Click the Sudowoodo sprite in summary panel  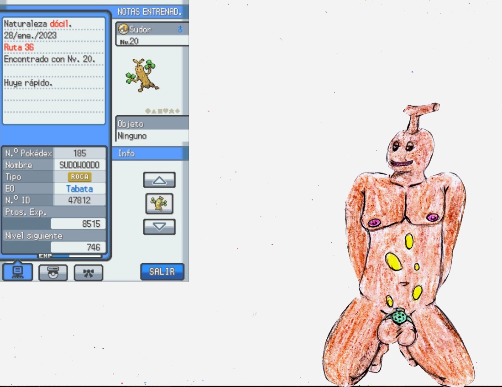pos(142,75)
